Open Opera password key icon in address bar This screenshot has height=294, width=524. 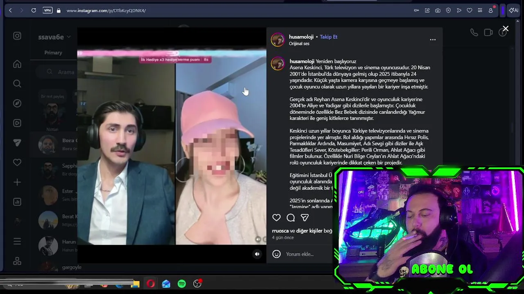(416, 10)
